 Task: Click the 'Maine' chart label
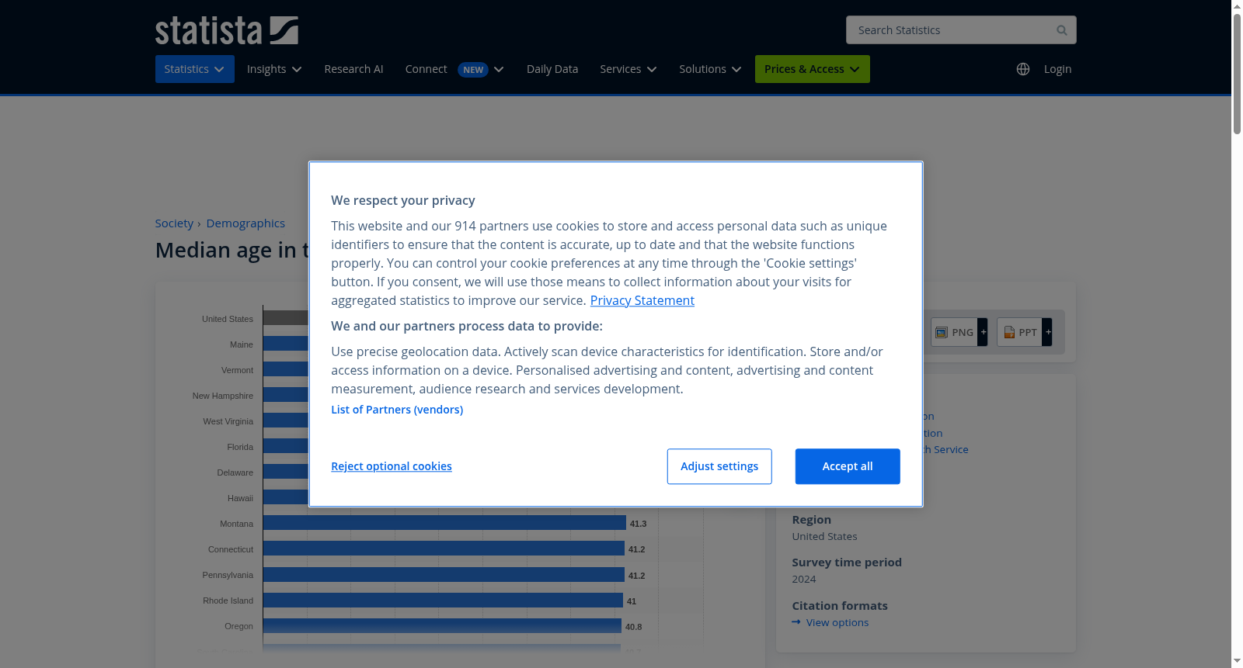[242, 344]
